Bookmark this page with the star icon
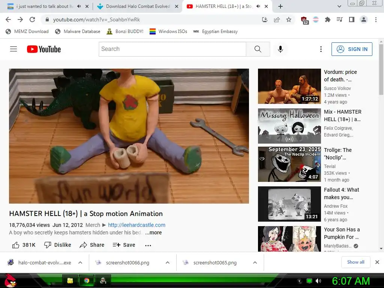 289,19
